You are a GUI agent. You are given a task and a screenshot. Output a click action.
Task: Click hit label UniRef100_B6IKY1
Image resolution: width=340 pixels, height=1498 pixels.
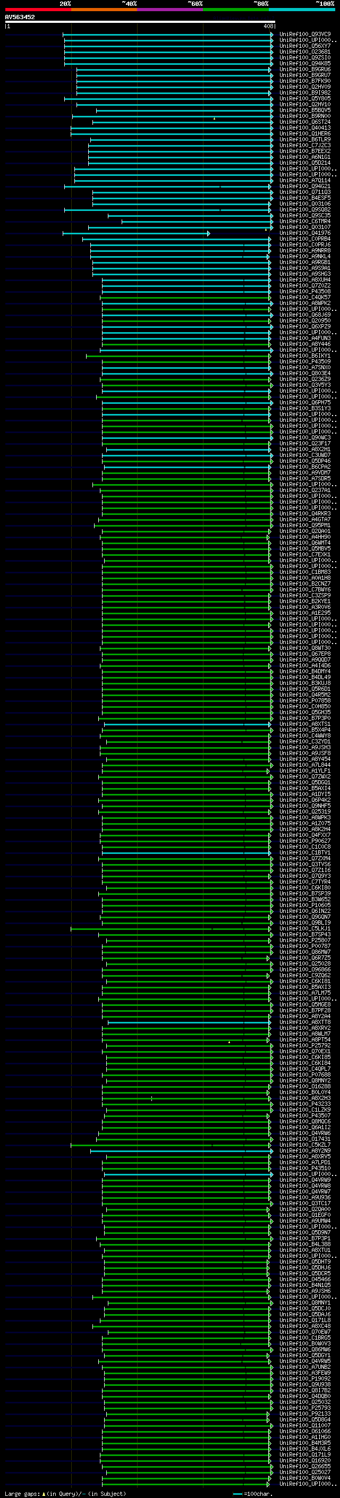click(305, 356)
